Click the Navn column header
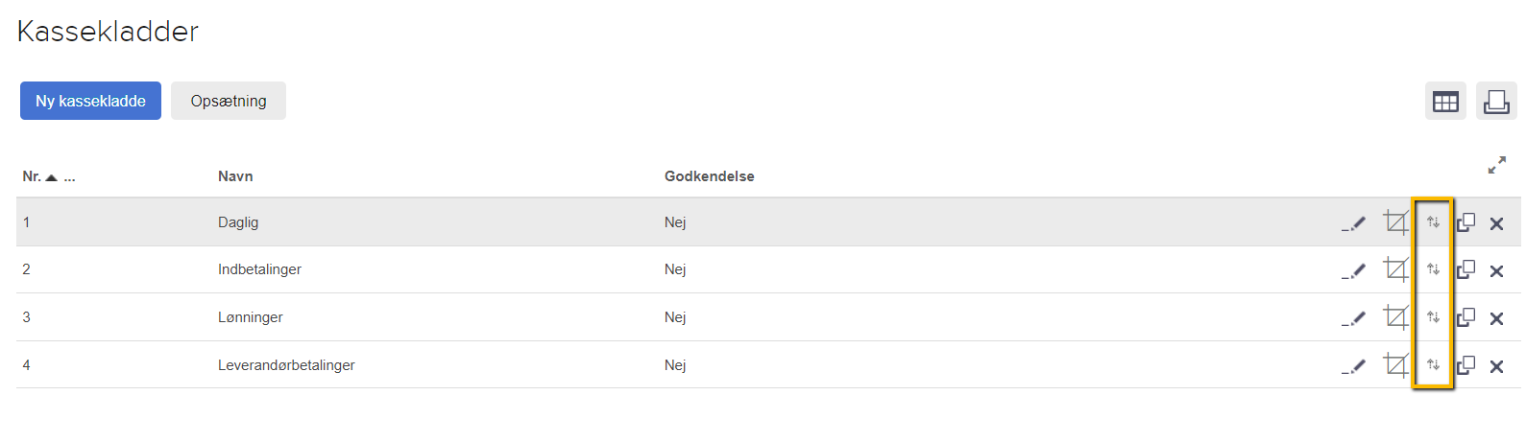The height and width of the screenshot is (442, 1526). pos(235,176)
